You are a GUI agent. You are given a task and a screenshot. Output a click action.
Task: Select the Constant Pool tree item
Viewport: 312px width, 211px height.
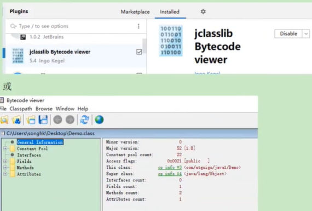coord(32,149)
